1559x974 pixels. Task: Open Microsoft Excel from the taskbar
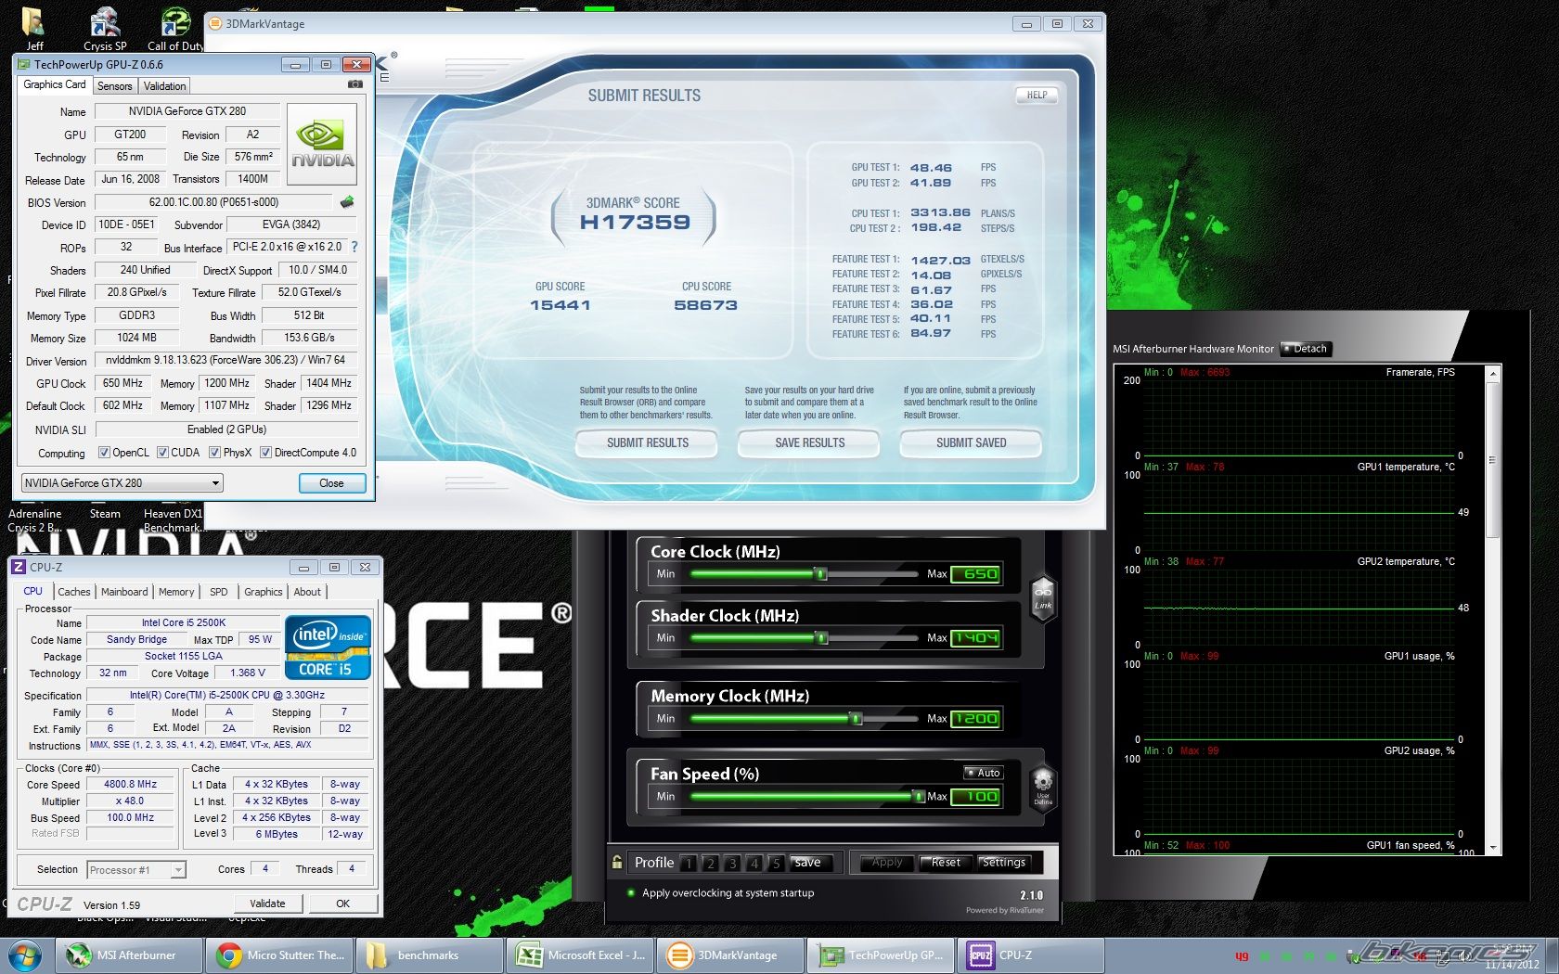click(x=581, y=955)
